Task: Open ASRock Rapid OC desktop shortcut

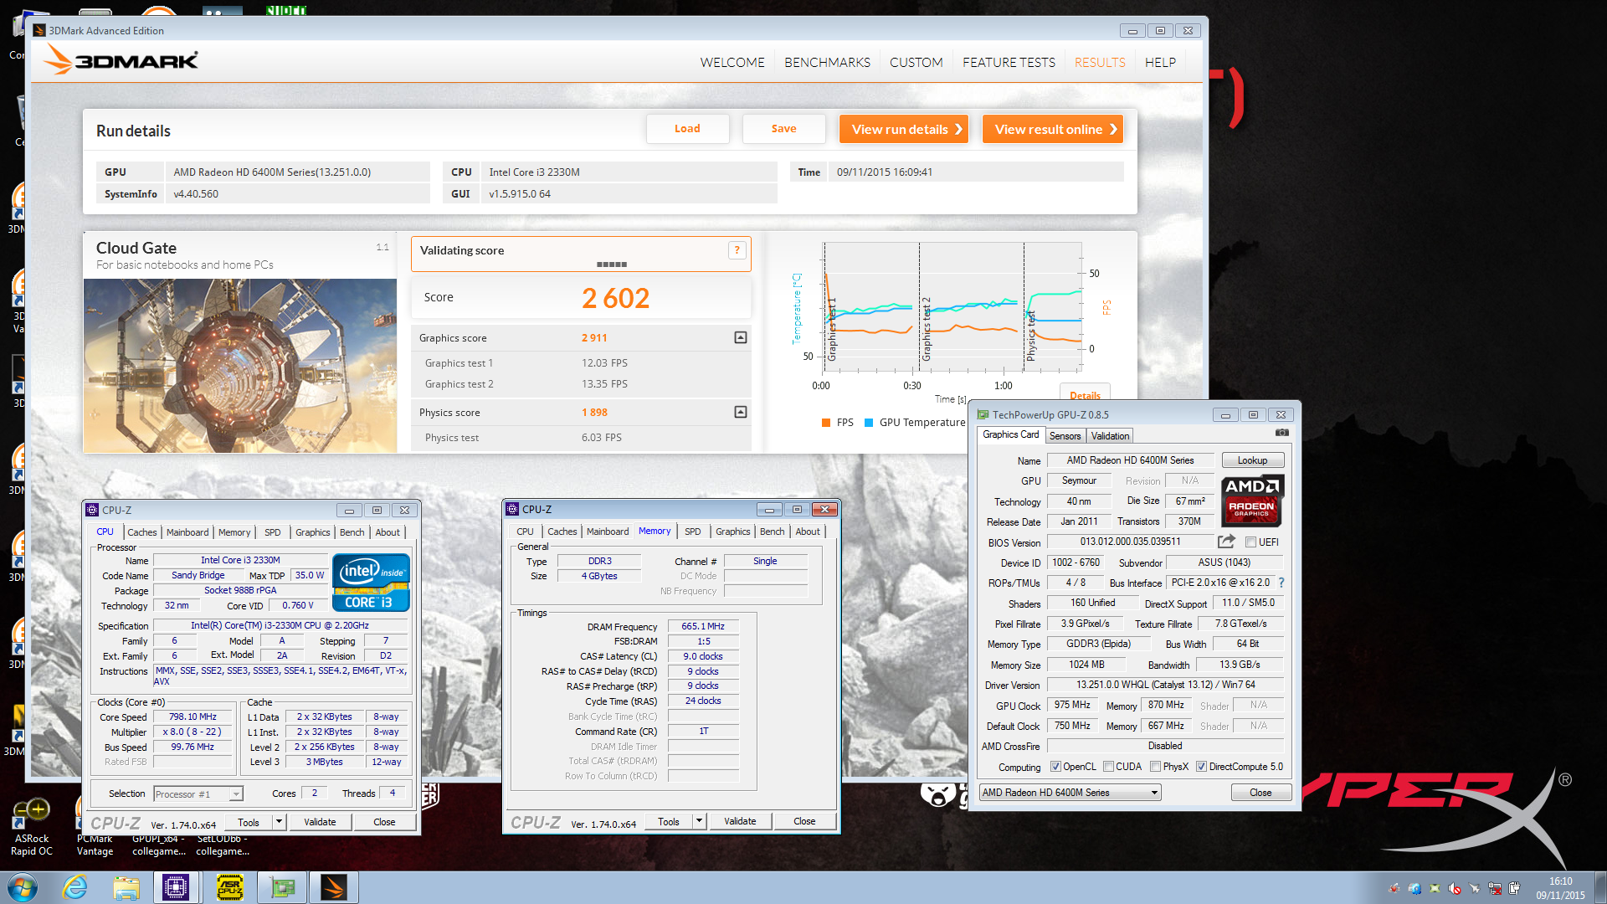Action: (x=32, y=827)
